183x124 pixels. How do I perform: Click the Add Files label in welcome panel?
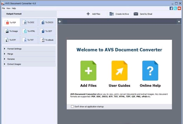pyautogui.click(x=88, y=85)
